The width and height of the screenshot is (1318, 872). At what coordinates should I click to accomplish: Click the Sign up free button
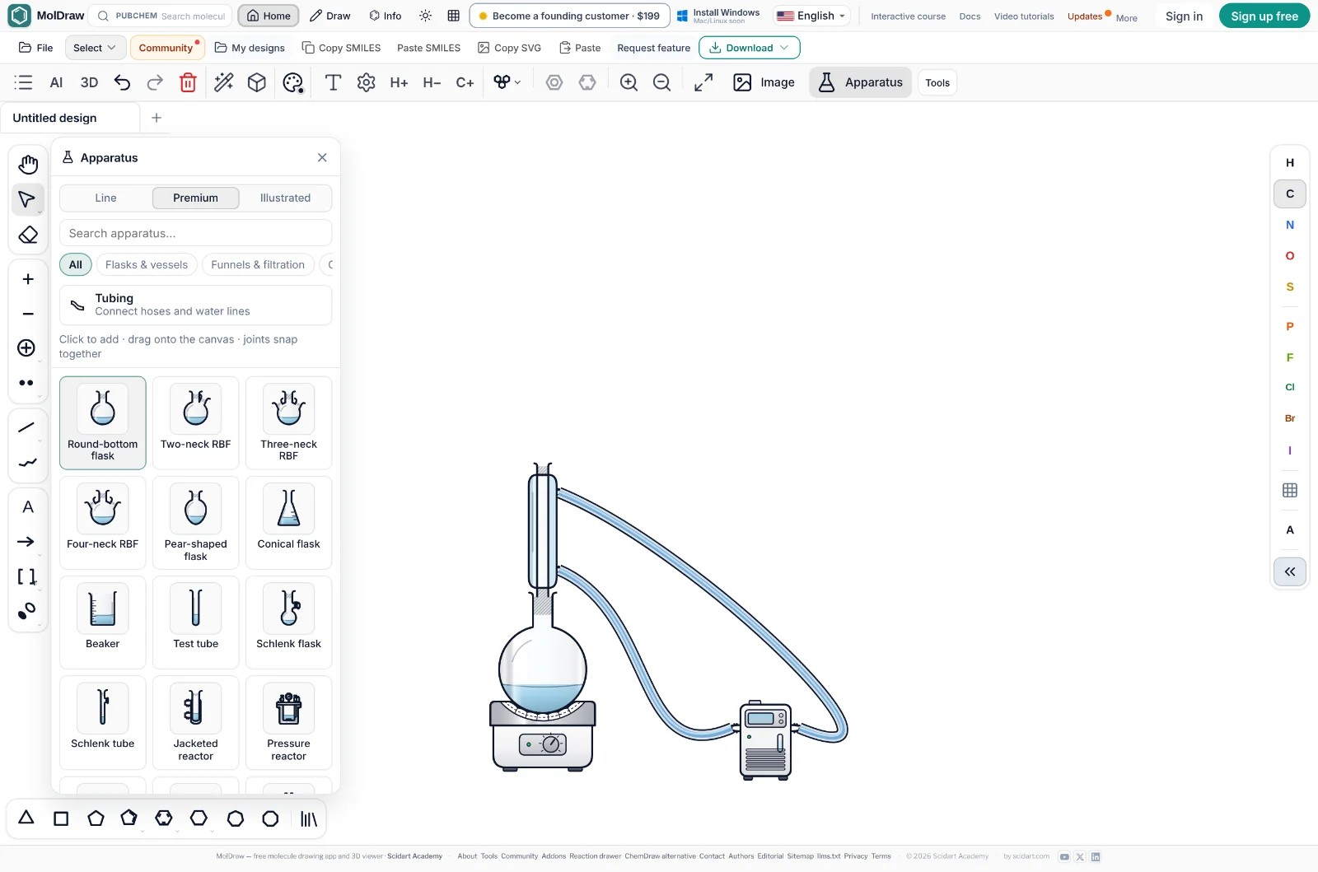click(1264, 16)
